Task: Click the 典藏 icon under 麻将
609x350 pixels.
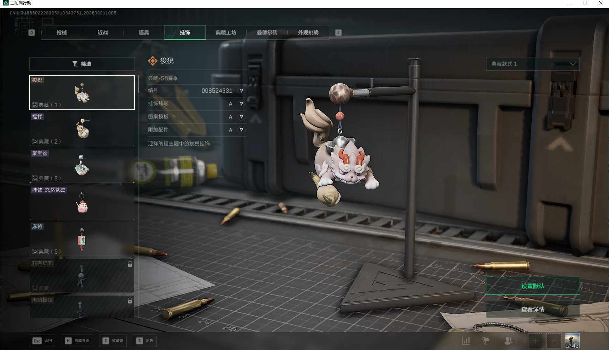Action: 35,252
